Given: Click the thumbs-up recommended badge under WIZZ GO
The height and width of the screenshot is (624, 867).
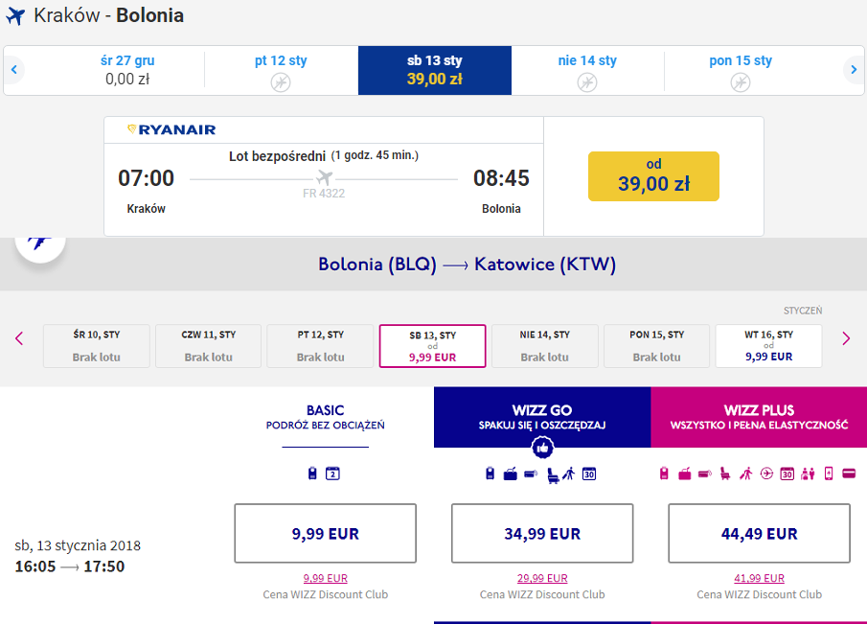Looking at the screenshot, I should click(x=542, y=448).
